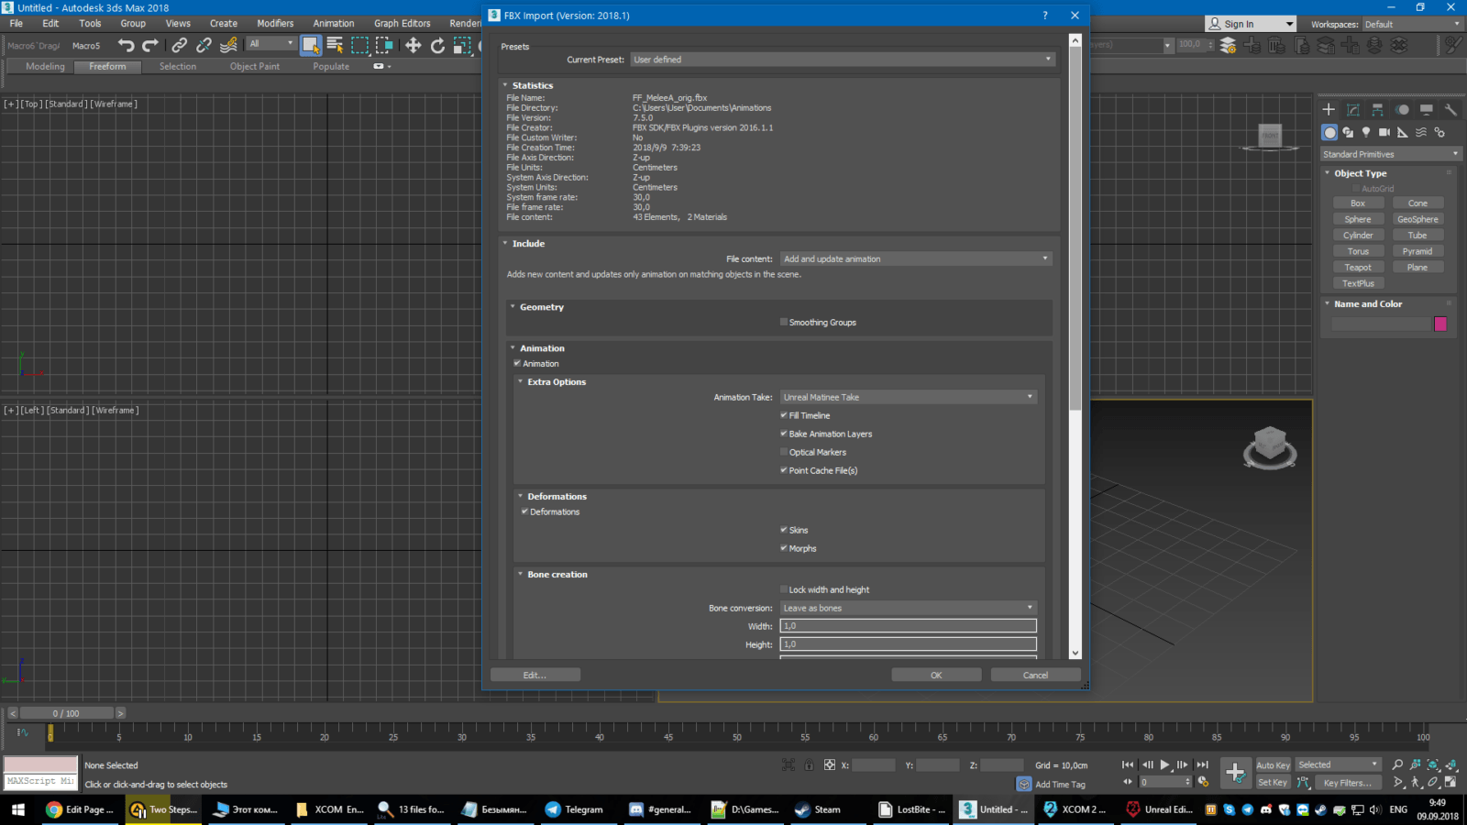The height and width of the screenshot is (825, 1467).
Task: Open the Utilities wrench tab
Action: point(1450,109)
